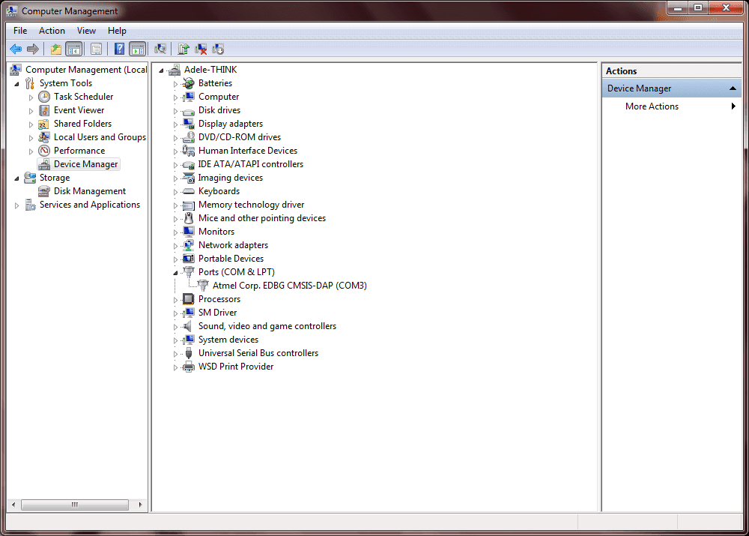
Task: Toggle Show/Hide Action Pane button
Action: pos(137,49)
